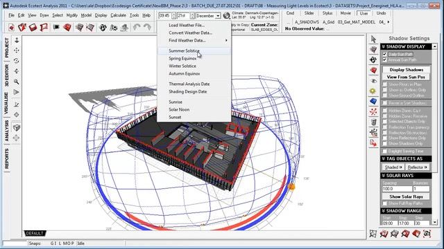Click the Display Shadows button
The width and height of the screenshot is (444, 249).
(x=406, y=69)
